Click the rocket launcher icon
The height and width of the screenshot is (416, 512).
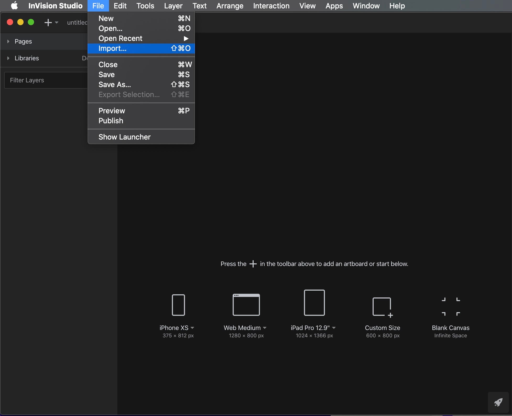coord(498,402)
